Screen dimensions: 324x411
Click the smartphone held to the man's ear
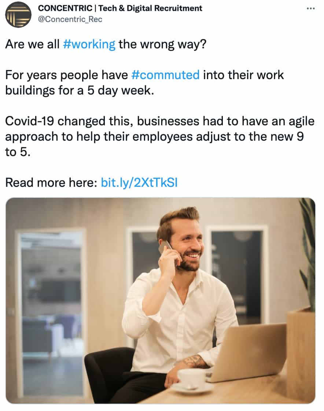(x=165, y=247)
